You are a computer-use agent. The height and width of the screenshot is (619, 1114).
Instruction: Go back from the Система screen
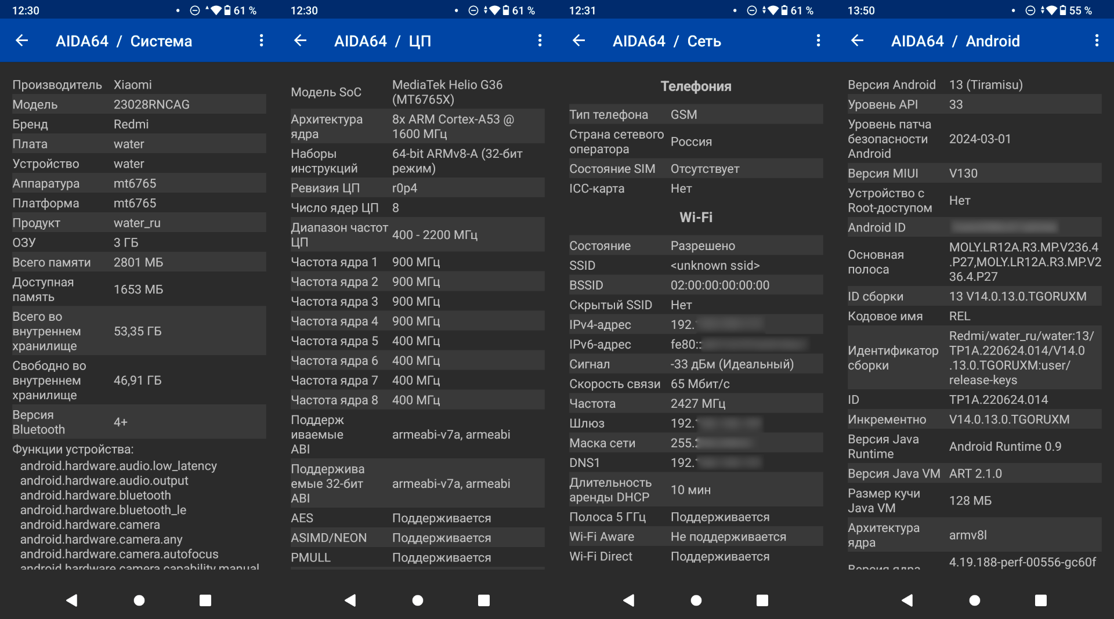click(x=22, y=41)
